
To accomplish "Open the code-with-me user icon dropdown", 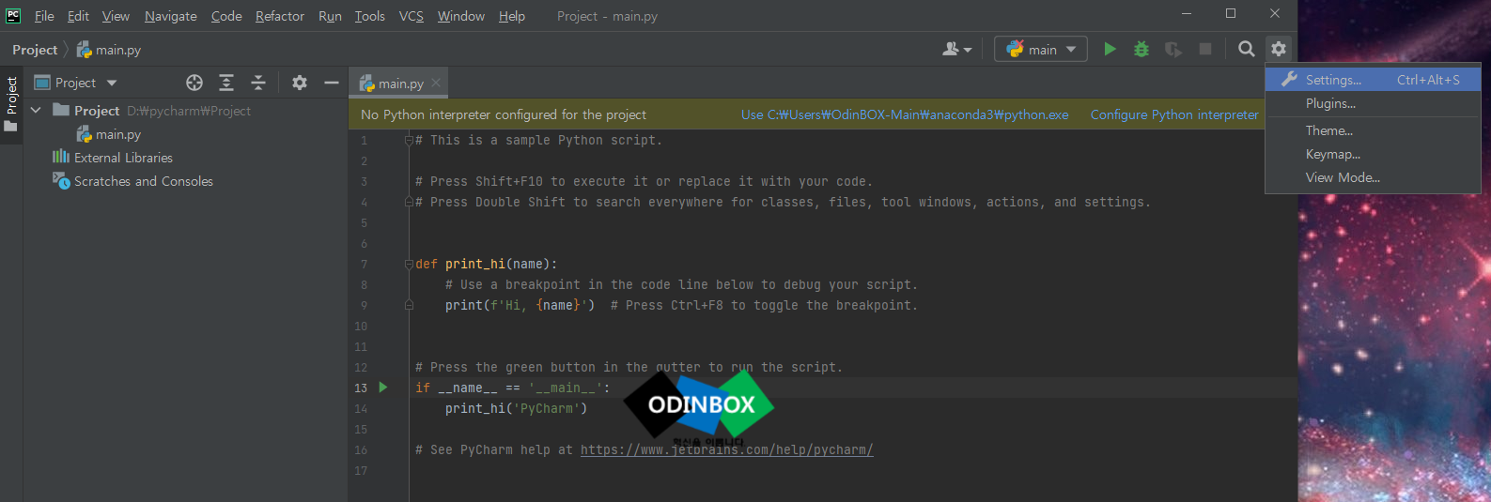I will pos(956,49).
